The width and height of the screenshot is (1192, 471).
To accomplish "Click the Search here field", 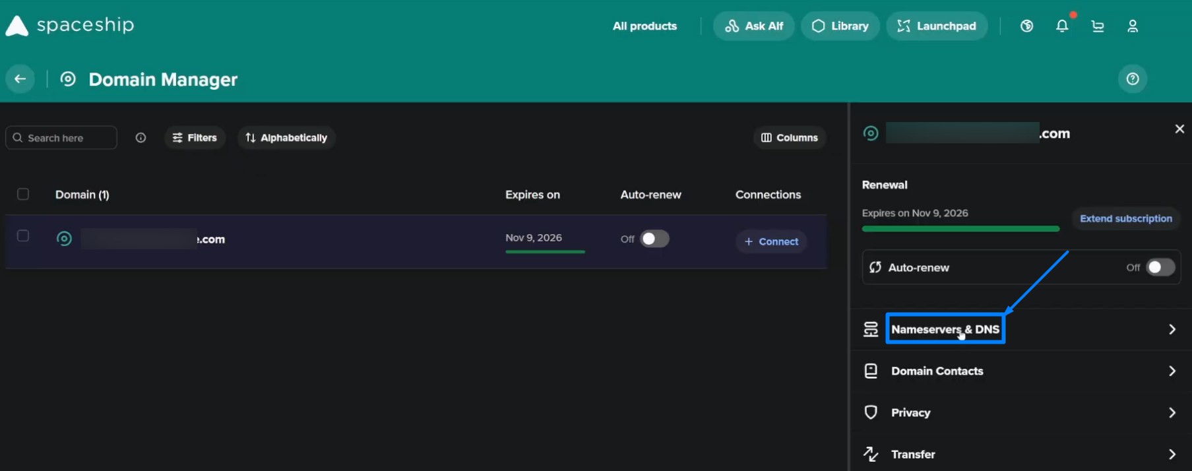I will click(61, 138).
